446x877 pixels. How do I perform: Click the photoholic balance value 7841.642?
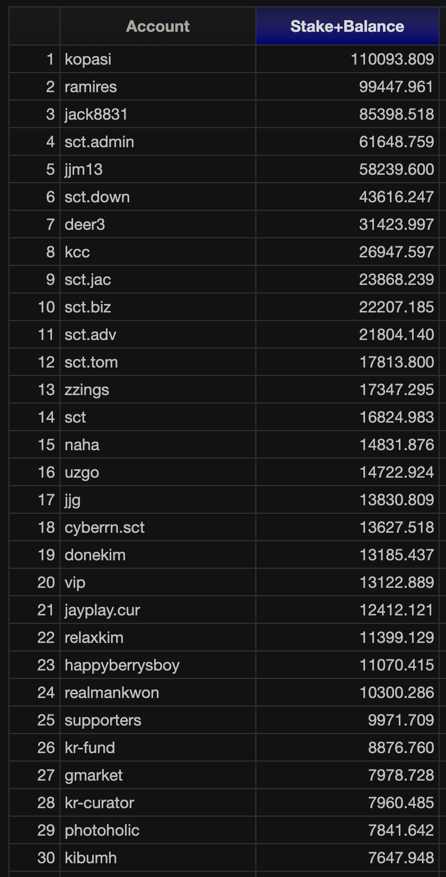[401, 830]
